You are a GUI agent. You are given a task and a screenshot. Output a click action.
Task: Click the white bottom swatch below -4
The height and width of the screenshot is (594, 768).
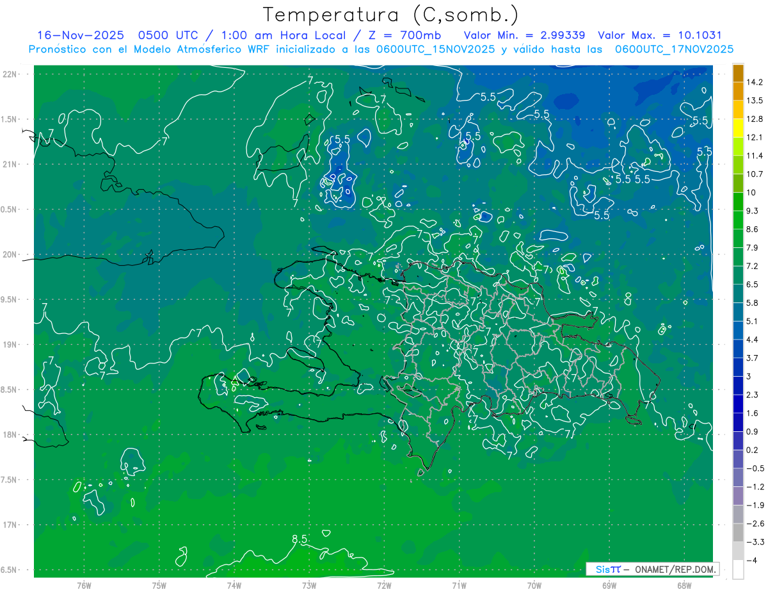738,570
